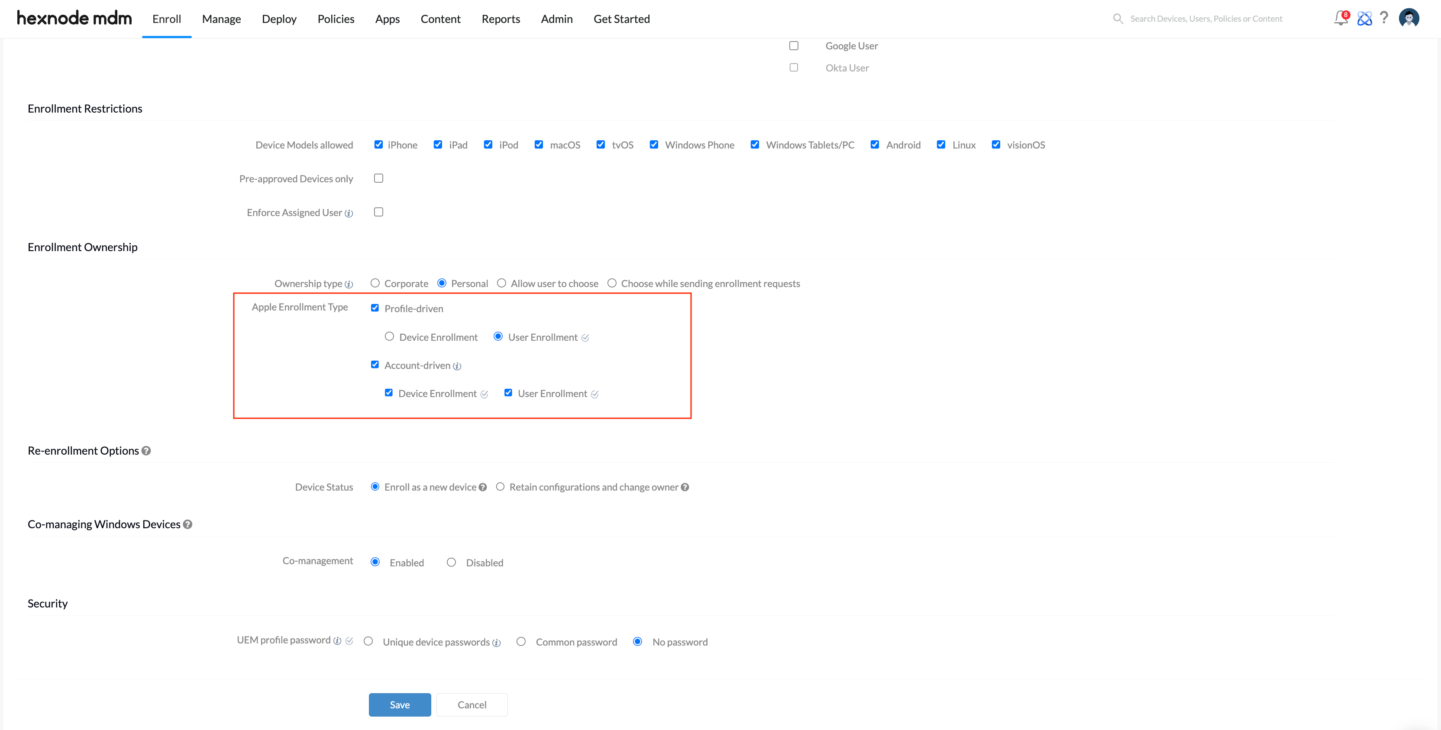Select Corporate ownership type
The height and width of the screenshot is (730, 1441).
click(x=375, y=283)
